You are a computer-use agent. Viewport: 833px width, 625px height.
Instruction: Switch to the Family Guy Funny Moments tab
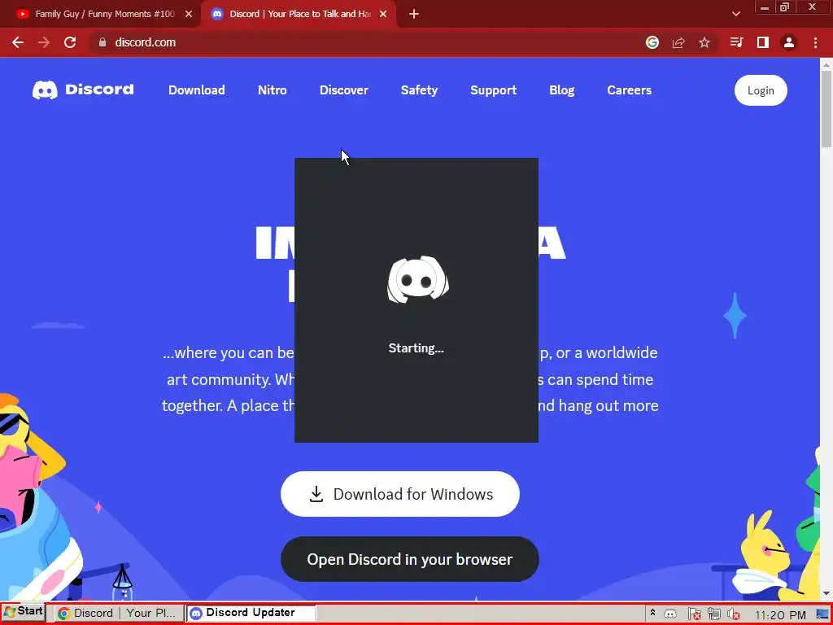point(105,14)
